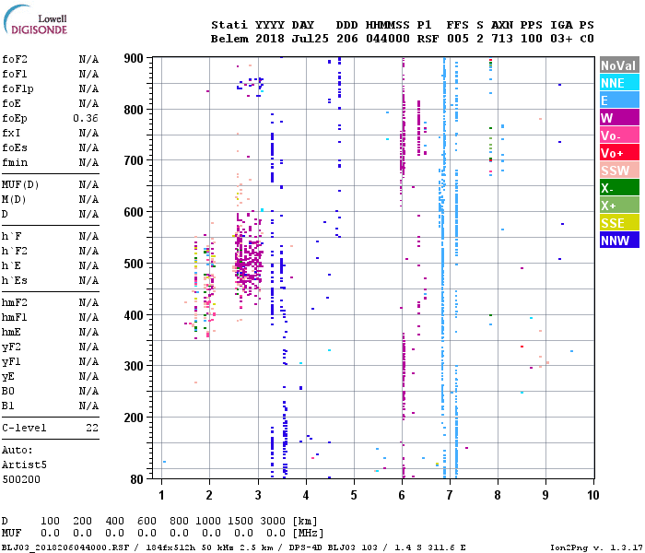Click the C-level value 22
Screen dimensions: 645x553
pyautogui.click(x=92, y=429)
